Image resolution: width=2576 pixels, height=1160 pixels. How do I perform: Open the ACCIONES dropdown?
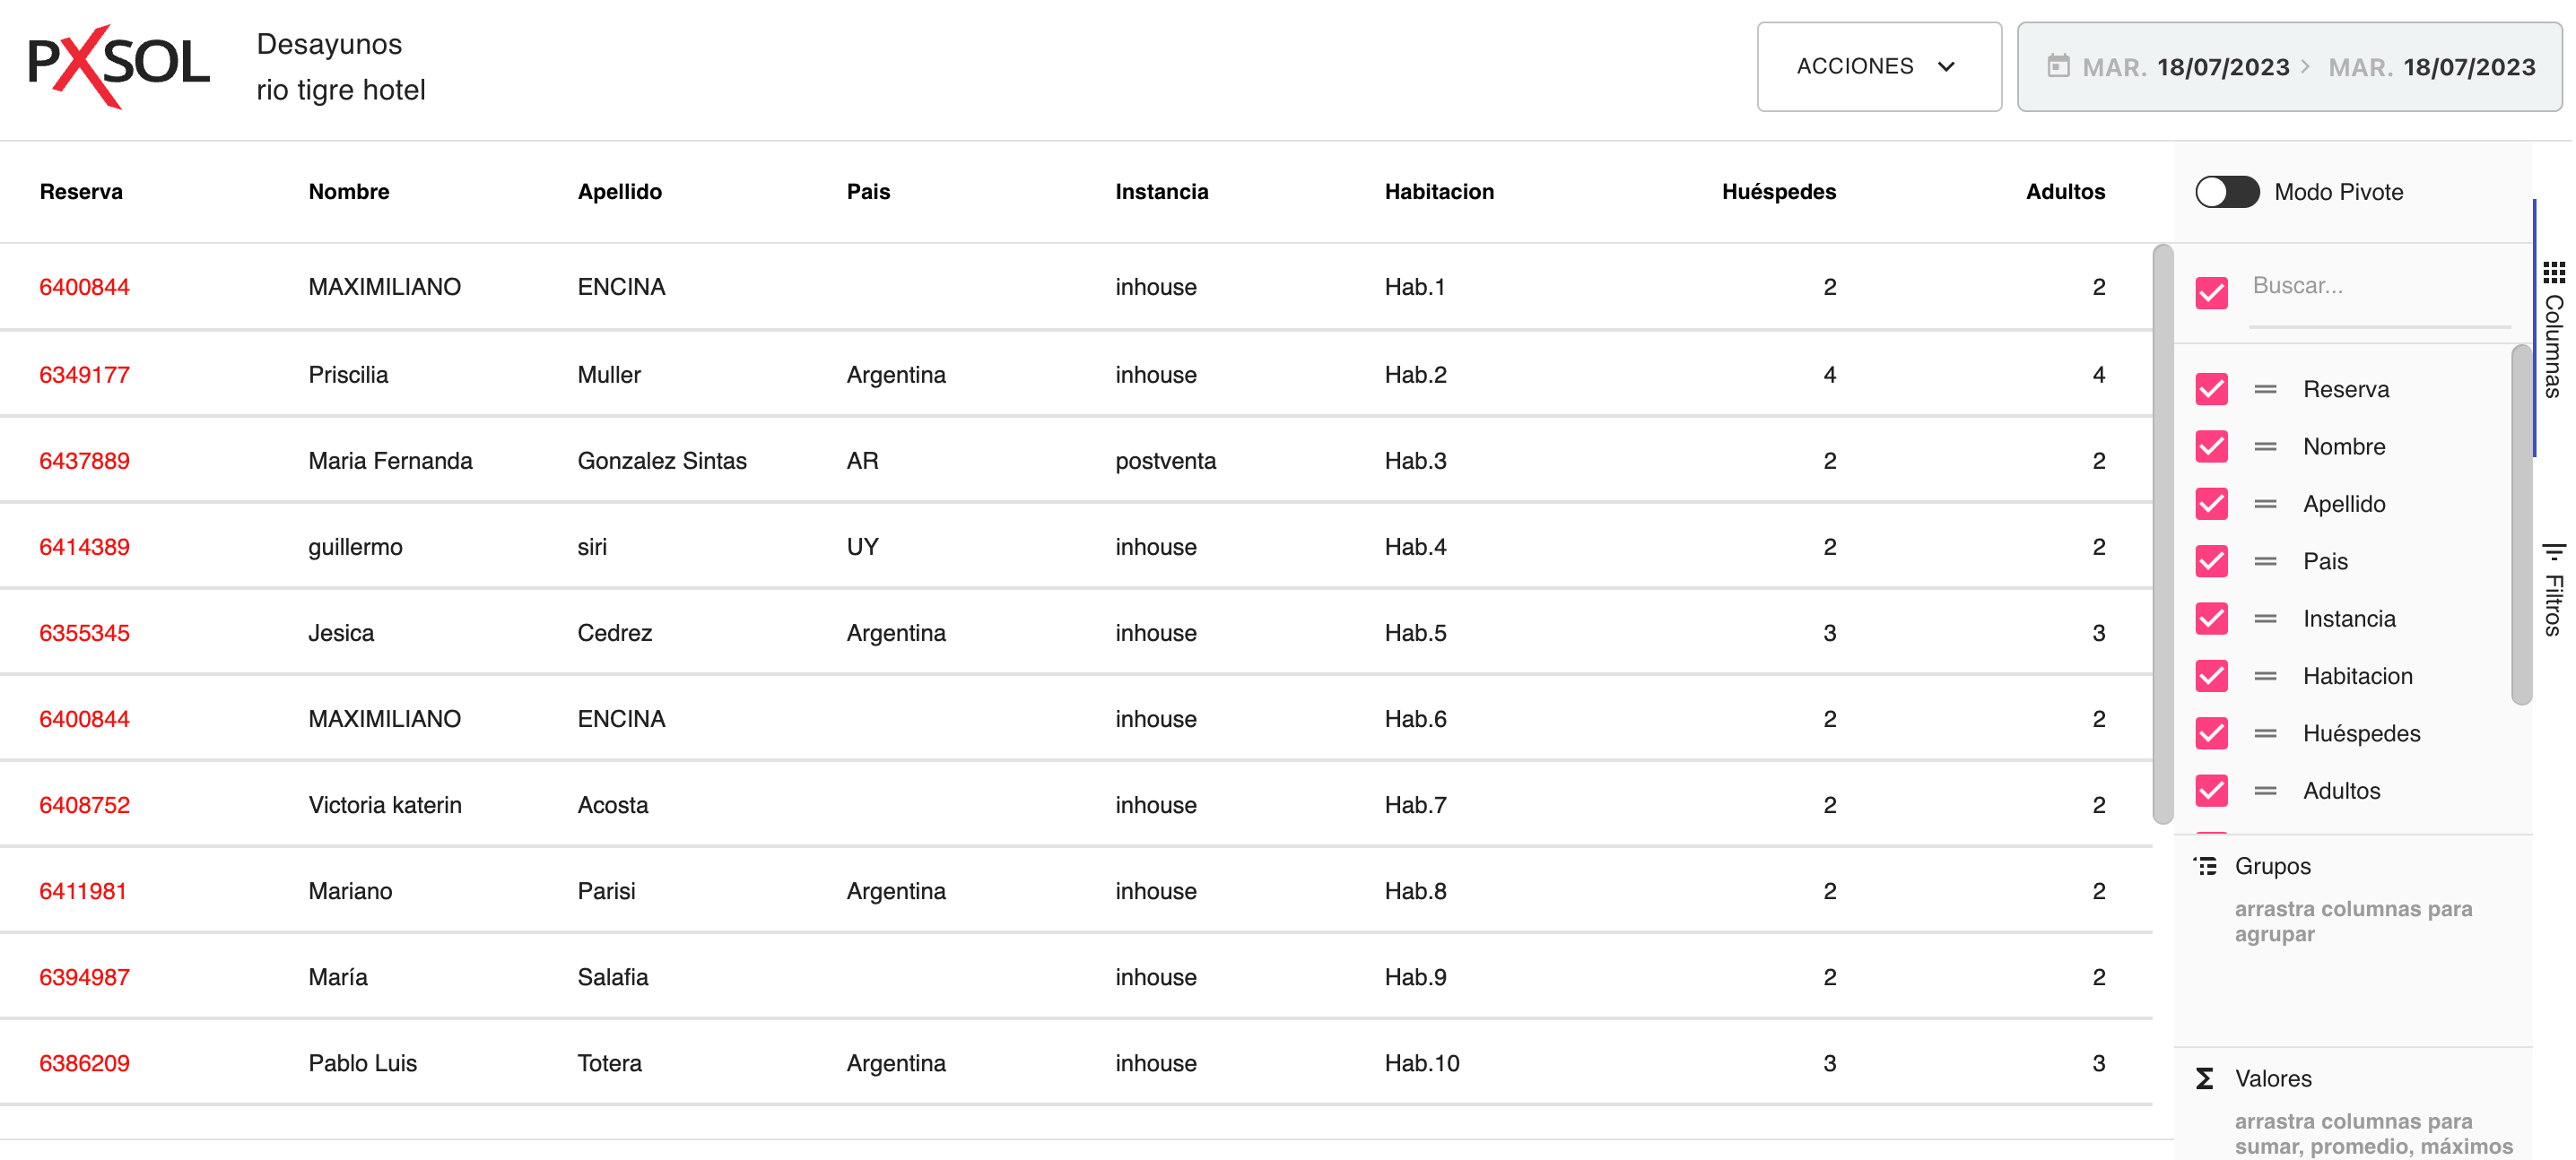tap(1878, 66)
